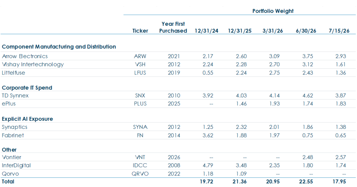Click the 'Explicit AI Exposure' section heading

click(27, 119)
